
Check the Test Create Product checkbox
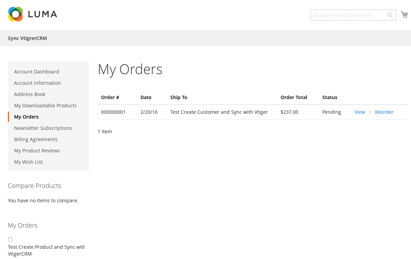click(x=10, y=240)
